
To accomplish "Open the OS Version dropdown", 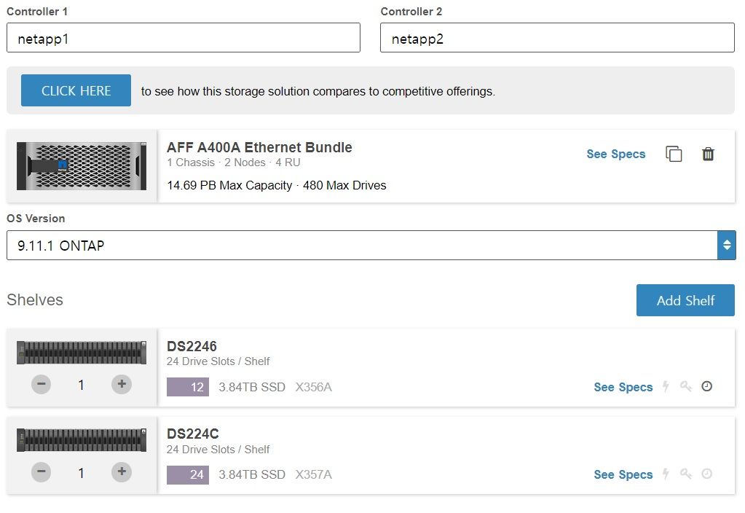I will [726, 245].
